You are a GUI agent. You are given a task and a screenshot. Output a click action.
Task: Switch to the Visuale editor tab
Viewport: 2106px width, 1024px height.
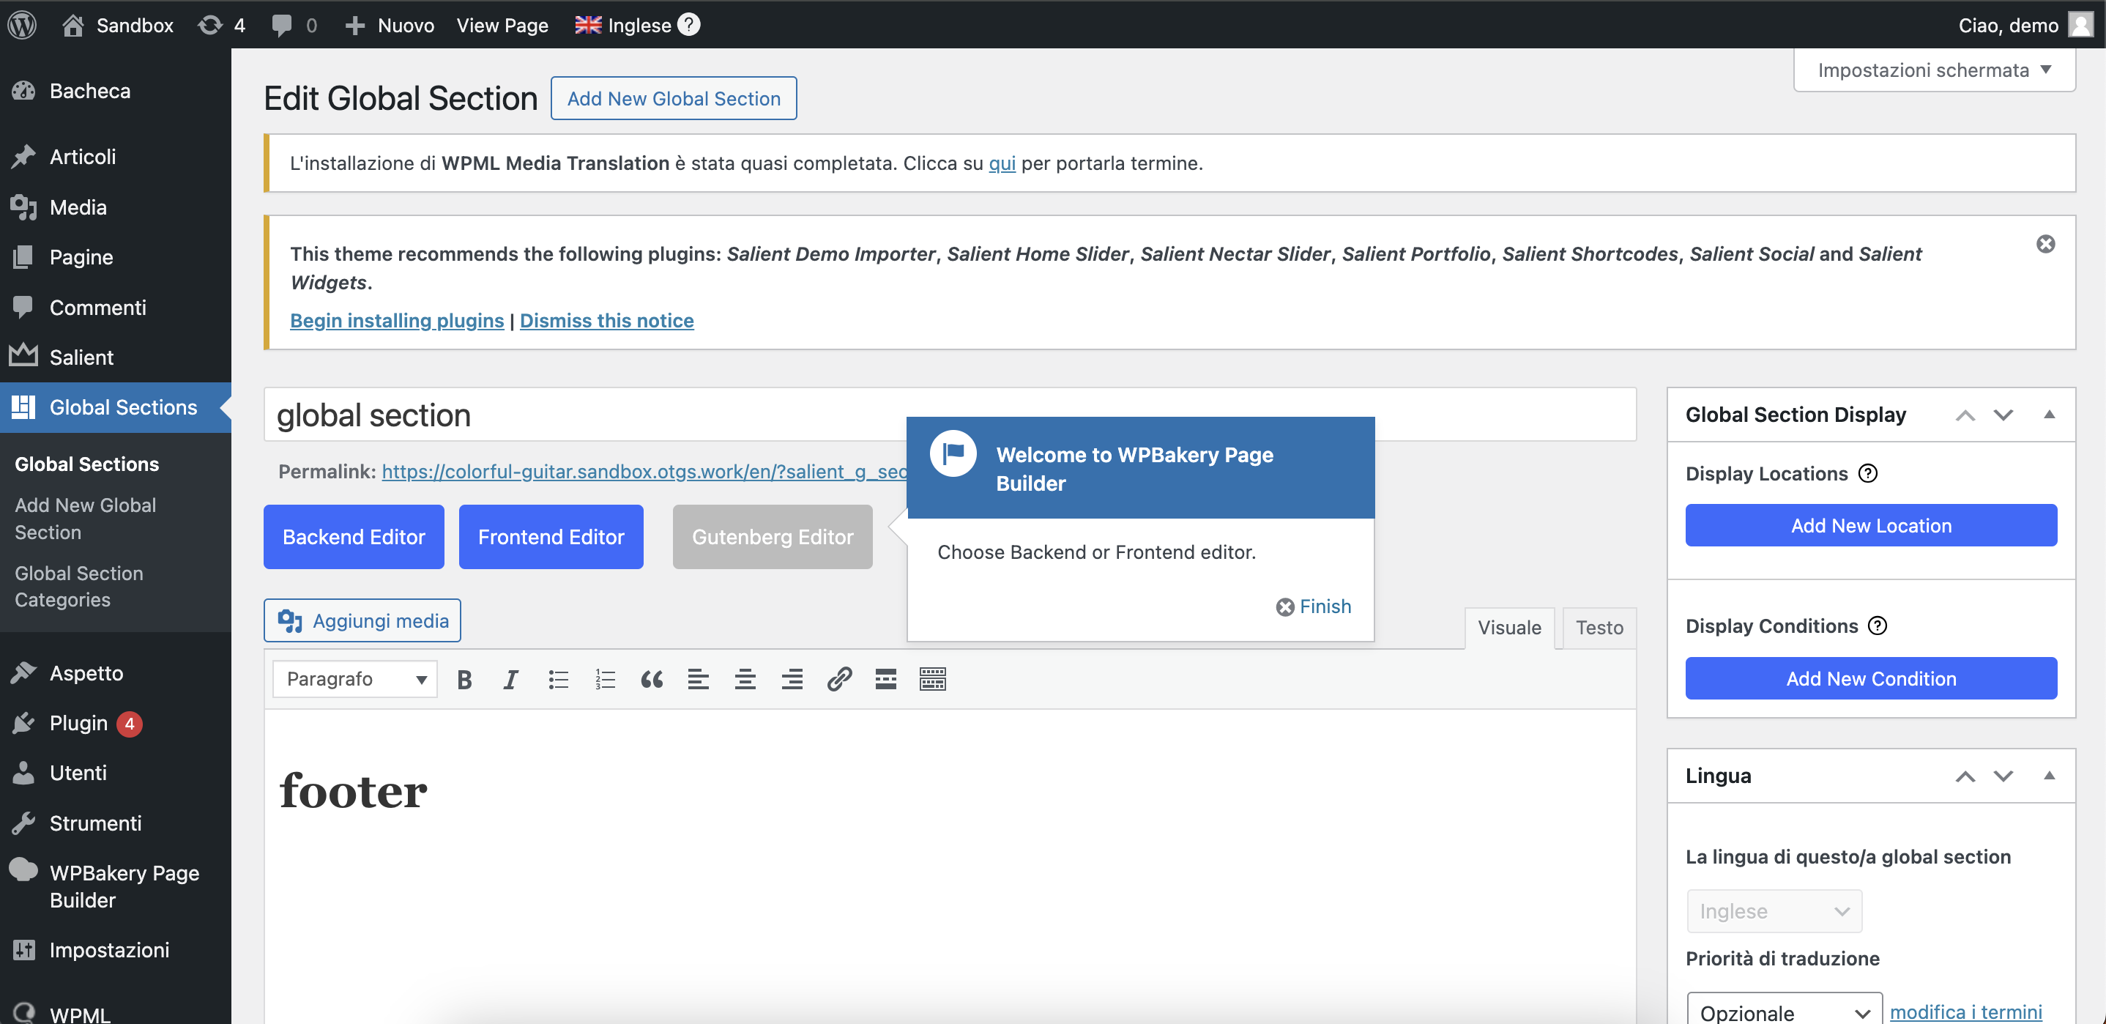click(x=1509, y=627)
